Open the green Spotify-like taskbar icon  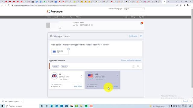tap(86, 106)
